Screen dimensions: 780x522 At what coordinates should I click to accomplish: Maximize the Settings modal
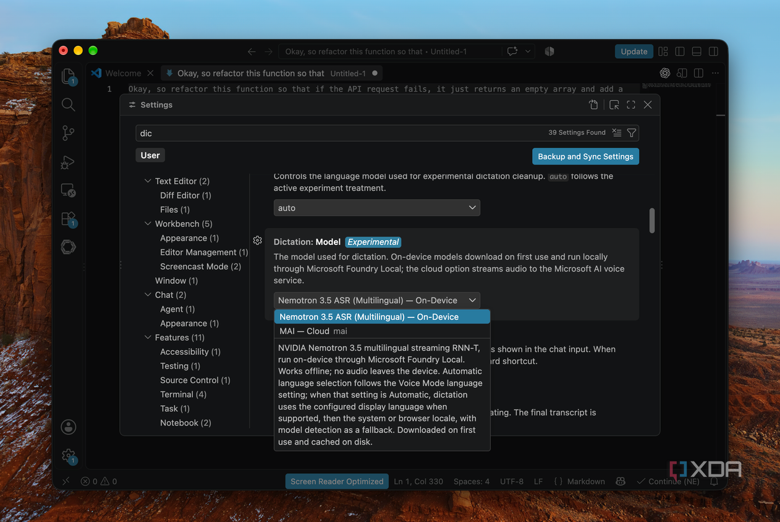click(x=631, y=105)
